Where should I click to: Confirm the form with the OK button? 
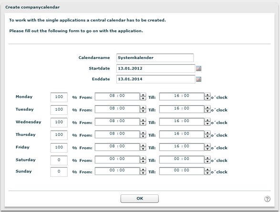coord(140,199)
